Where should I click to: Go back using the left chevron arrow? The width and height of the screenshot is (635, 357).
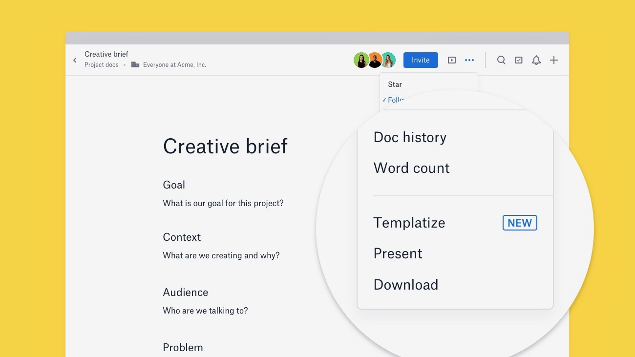pyautogui.click(x=75, y=60)
